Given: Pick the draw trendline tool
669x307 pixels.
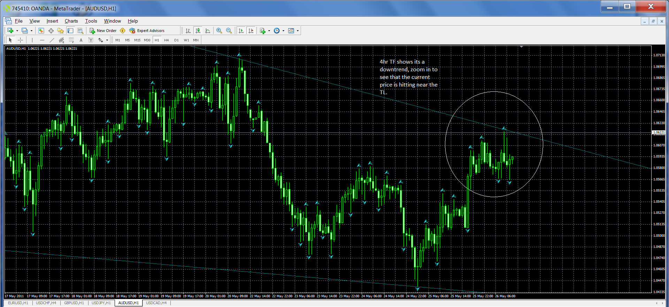Looking at the screenshot, I should pyautogui.click(x=52, y=40).
